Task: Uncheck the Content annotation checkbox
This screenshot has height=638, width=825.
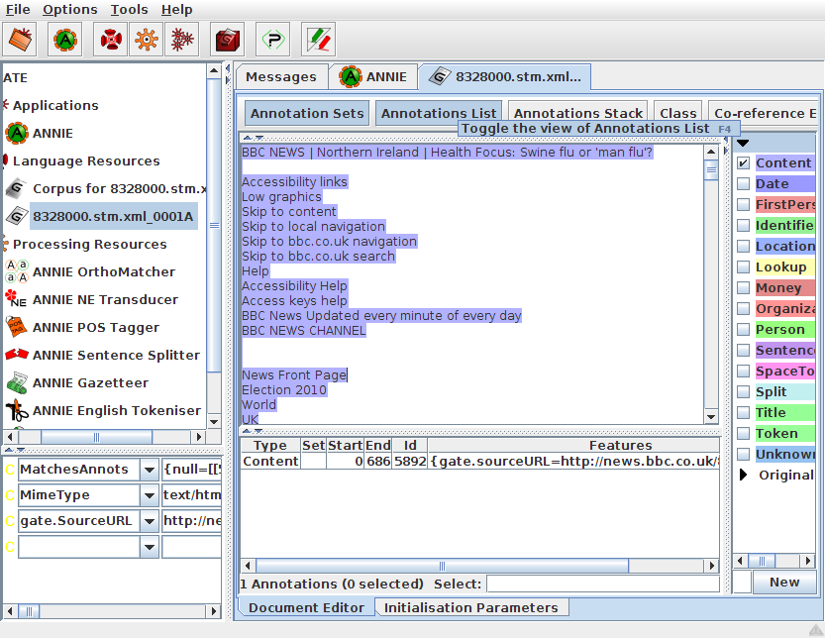Action: tap(743, 163)
